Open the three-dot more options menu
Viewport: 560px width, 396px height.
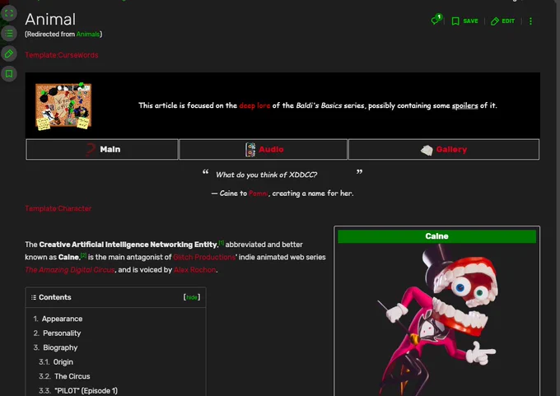[x=530, y=21]
